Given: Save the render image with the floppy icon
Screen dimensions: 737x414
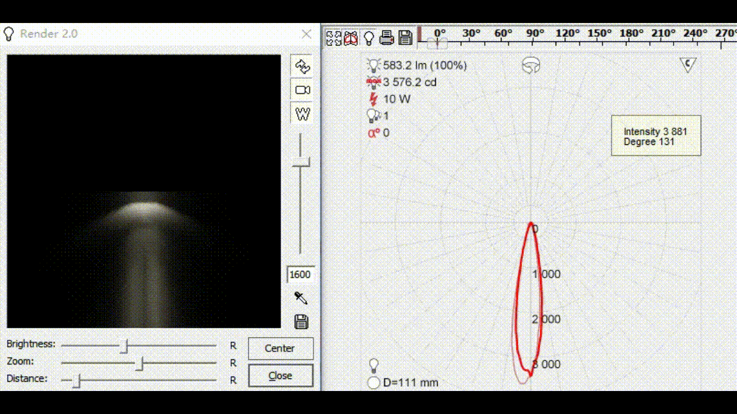Looking at the screenshot, I should 301,321.
